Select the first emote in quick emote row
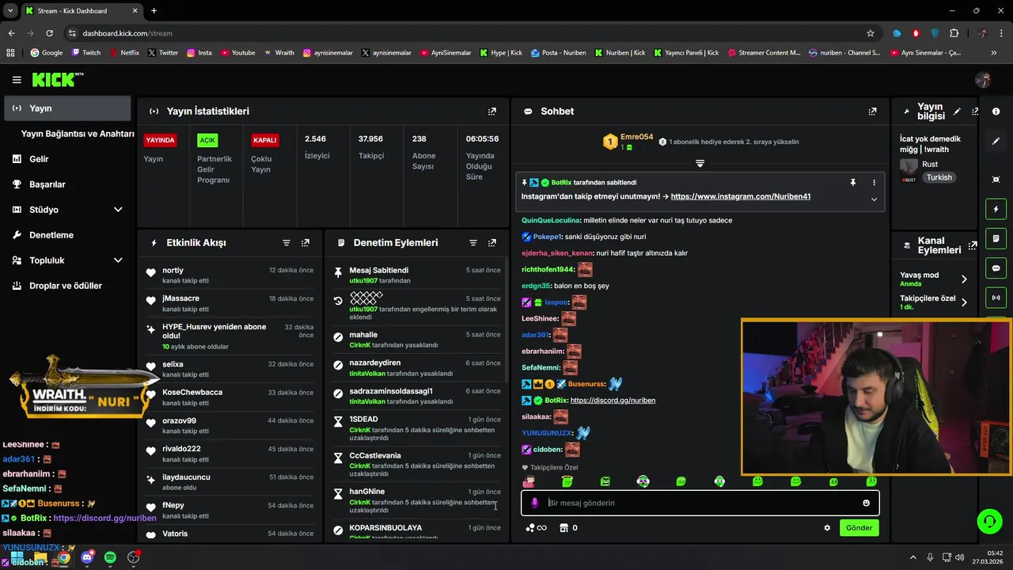Viewport: 1013px width, 570px height. click(x=529, y=481)
